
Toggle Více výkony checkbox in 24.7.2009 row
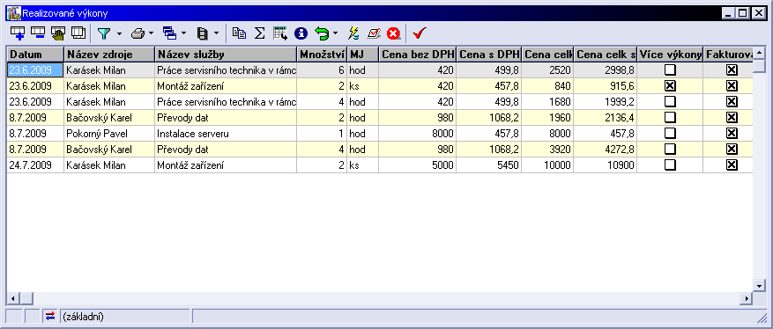[x=670, y=165]
